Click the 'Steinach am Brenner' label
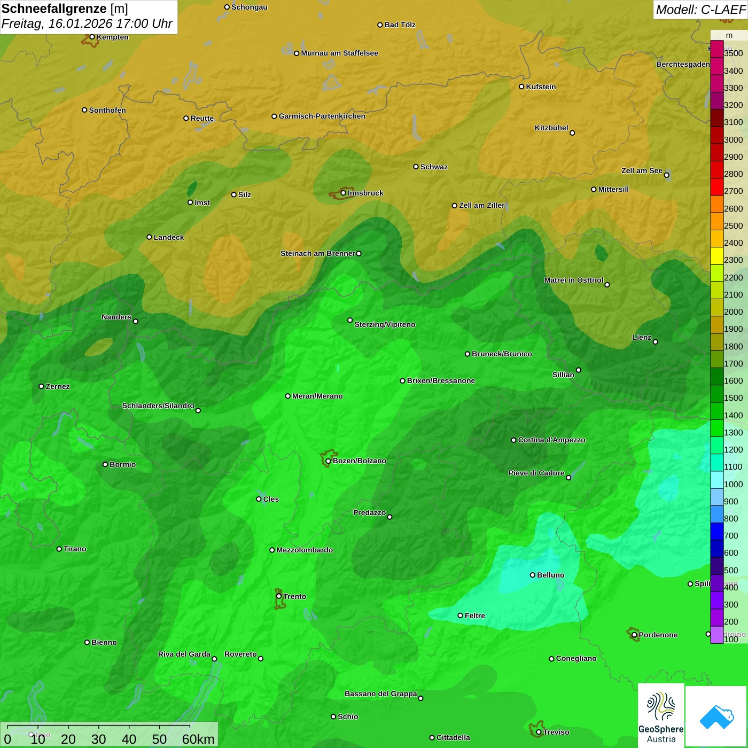 [318, 253]
